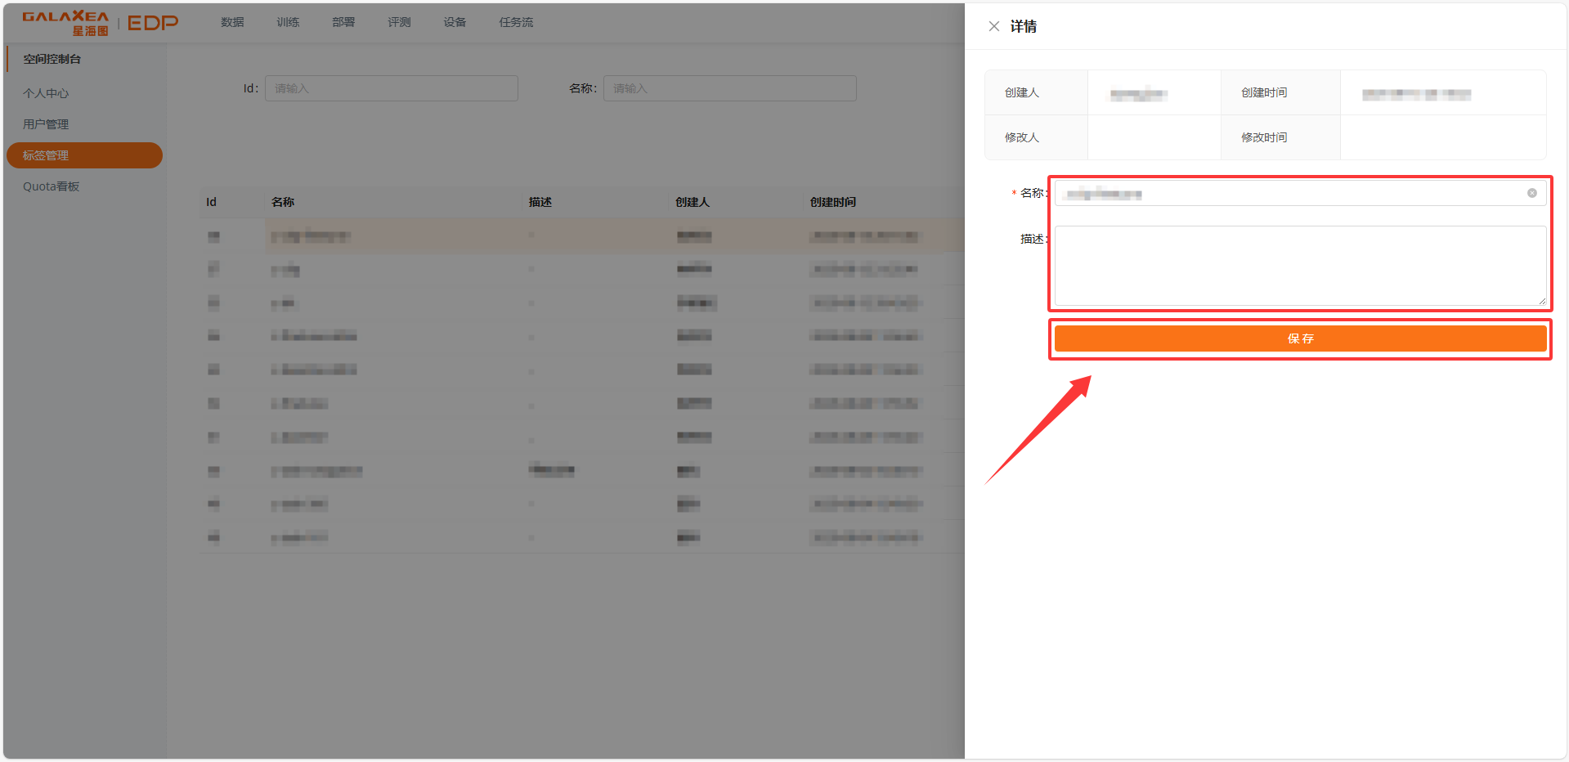Open the 部署 menu
The height and width of the screenshot is (762, 1569).
coord(343,22)
